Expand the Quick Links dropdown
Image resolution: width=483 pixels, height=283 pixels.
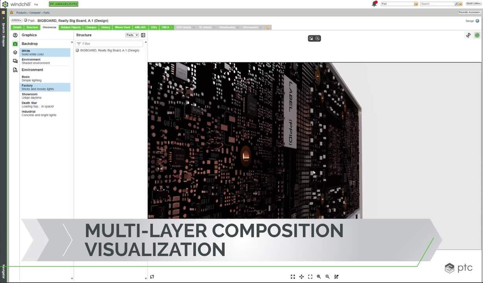473,4
